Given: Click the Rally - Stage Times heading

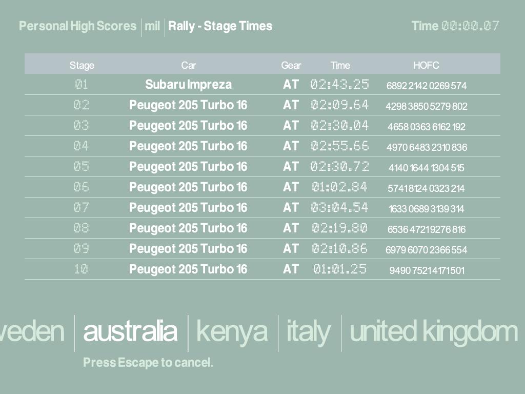Looking at the screenshot, I should (220, 26).
